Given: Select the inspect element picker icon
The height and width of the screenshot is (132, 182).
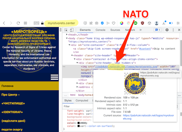Looking at the screenshot, I should tap(66, 30).
